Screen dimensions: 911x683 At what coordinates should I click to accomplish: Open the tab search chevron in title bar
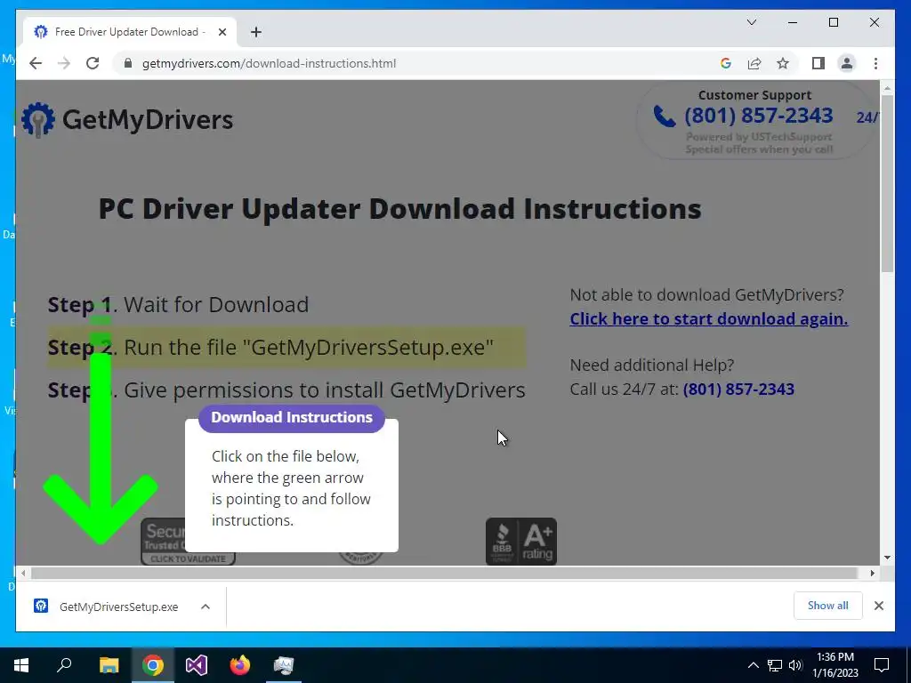click(x=751, y=22)
